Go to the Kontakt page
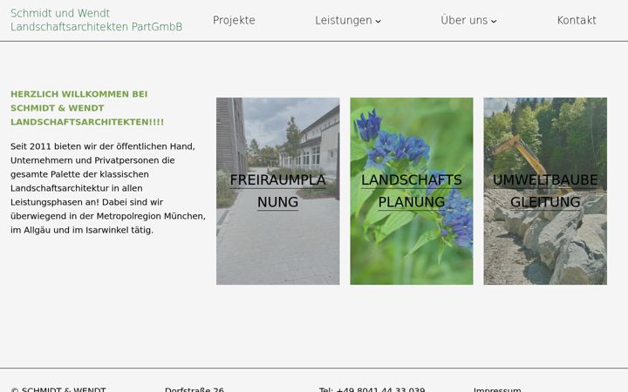Screen dimensions: 628x392 click(577, 20)
